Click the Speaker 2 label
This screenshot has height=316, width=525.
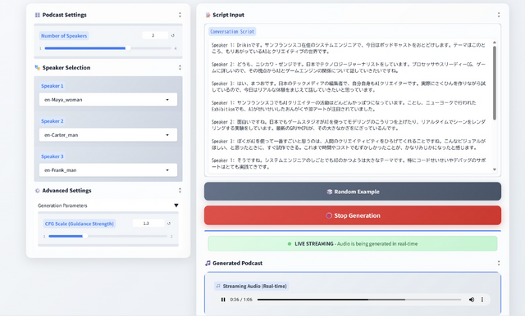click(x=52, y=121)
